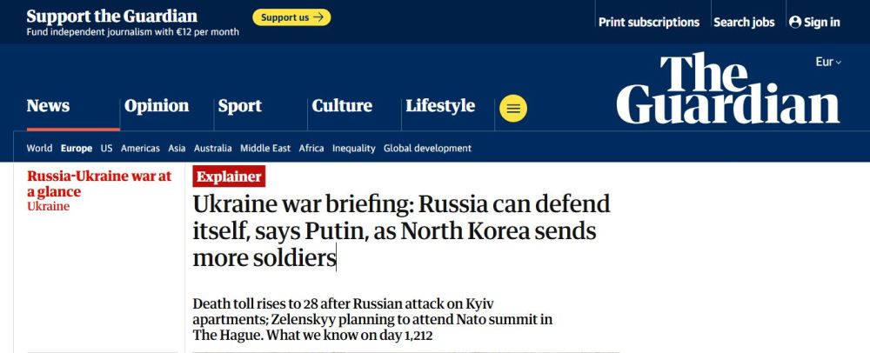Image resolution: width=870 pixels, height=353 pixels.
Task: Navigate to World subsection
Action: tap(39, 148)
